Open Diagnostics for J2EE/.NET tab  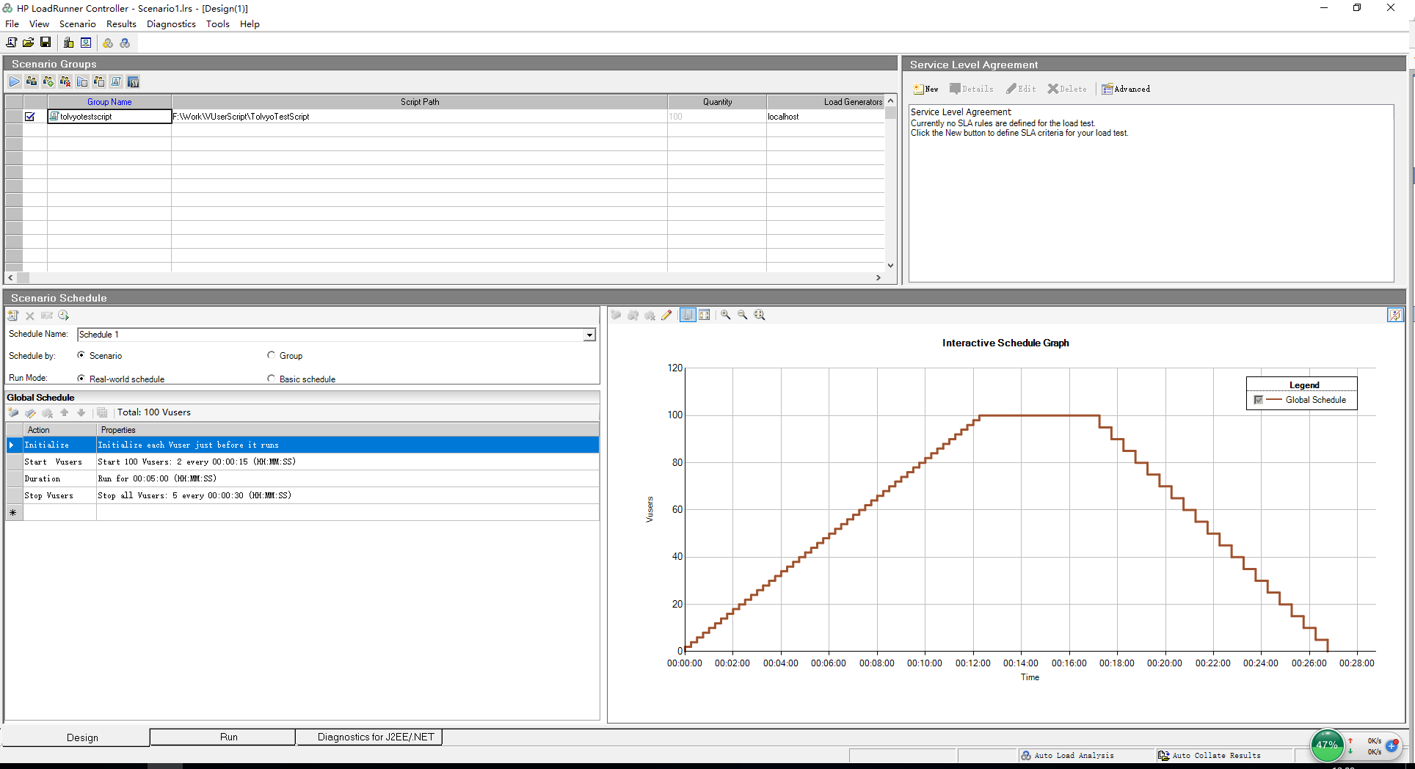pyautogui.click(x=370, y=737)
